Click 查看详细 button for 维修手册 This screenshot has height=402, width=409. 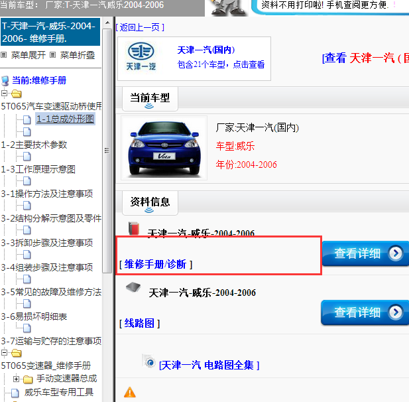tap(365, 253)
